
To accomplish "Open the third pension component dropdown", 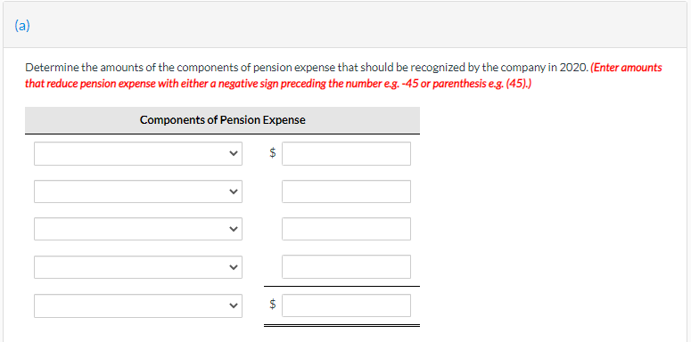I will point(138,229).
